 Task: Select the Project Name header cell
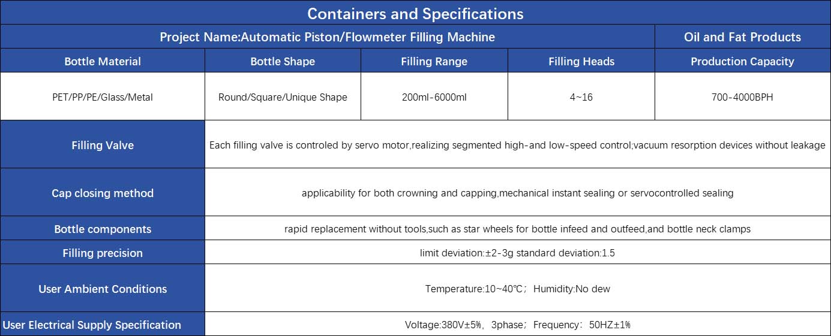pos(328,37)
